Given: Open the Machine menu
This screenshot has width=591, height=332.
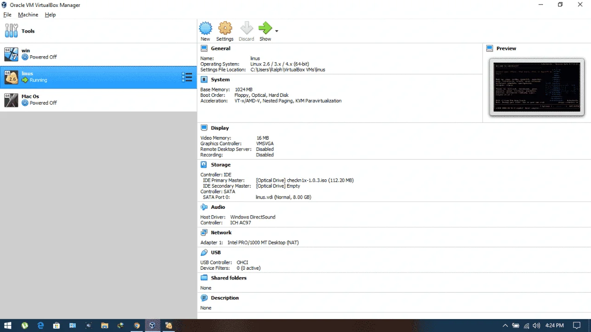Looking at the screenshot, I should pyautogui.click(x=28, y=15).
